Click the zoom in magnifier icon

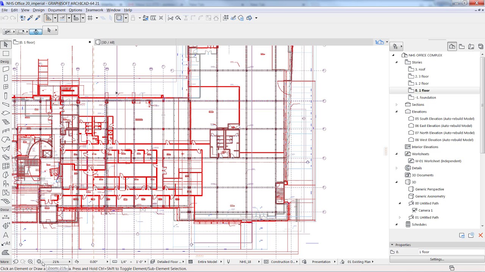(x=30, y=261)
